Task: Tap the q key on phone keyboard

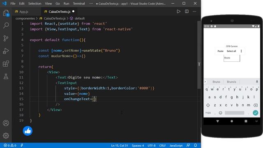Action: tap(206, 89)
